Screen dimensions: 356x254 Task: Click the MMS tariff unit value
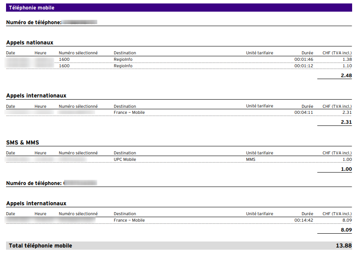(x=251, y=160)
